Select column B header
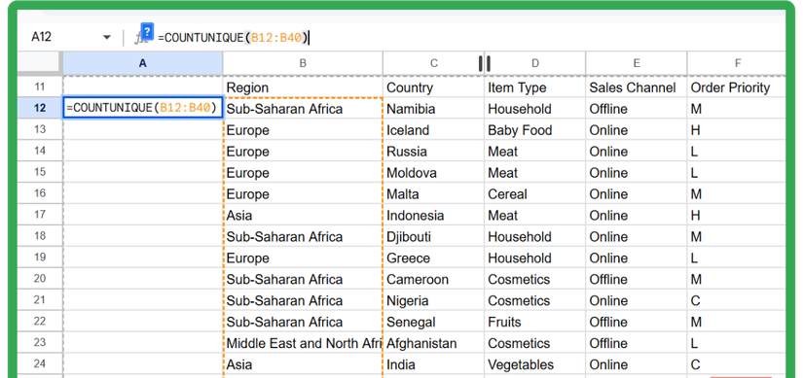 click(x=303, y=63)
